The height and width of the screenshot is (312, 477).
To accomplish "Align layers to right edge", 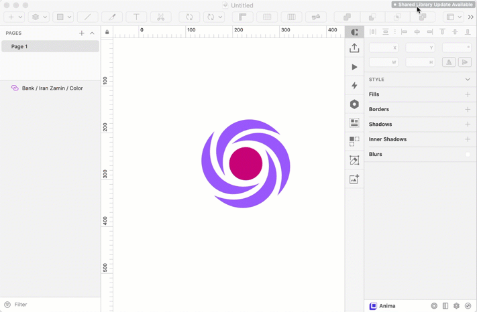I will point(430,32).
